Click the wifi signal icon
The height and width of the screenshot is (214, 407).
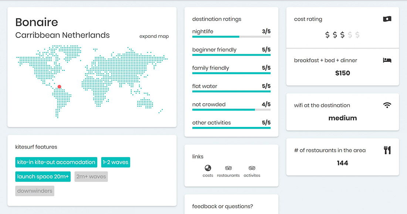tap(387, 106)
